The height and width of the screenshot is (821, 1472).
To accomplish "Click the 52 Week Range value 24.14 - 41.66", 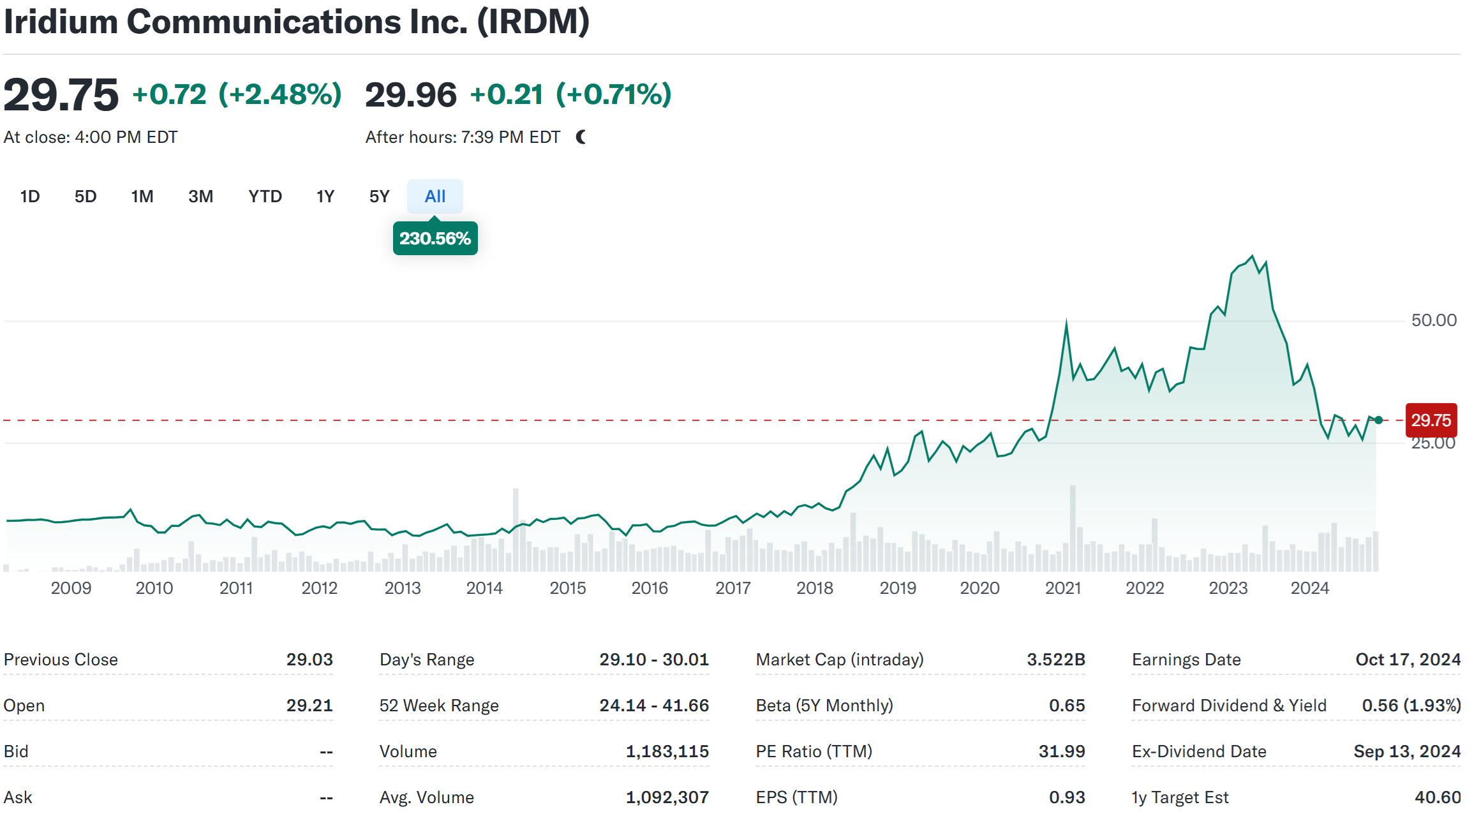I will point(654,706).
